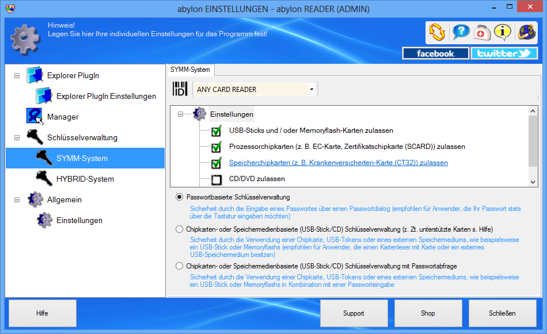Image resolution: width=547 pixels, height=334 pixels.
Task: Click 'CD/DVD zulassen' row text
Action: pyautogui.click(x=257, y=179)
